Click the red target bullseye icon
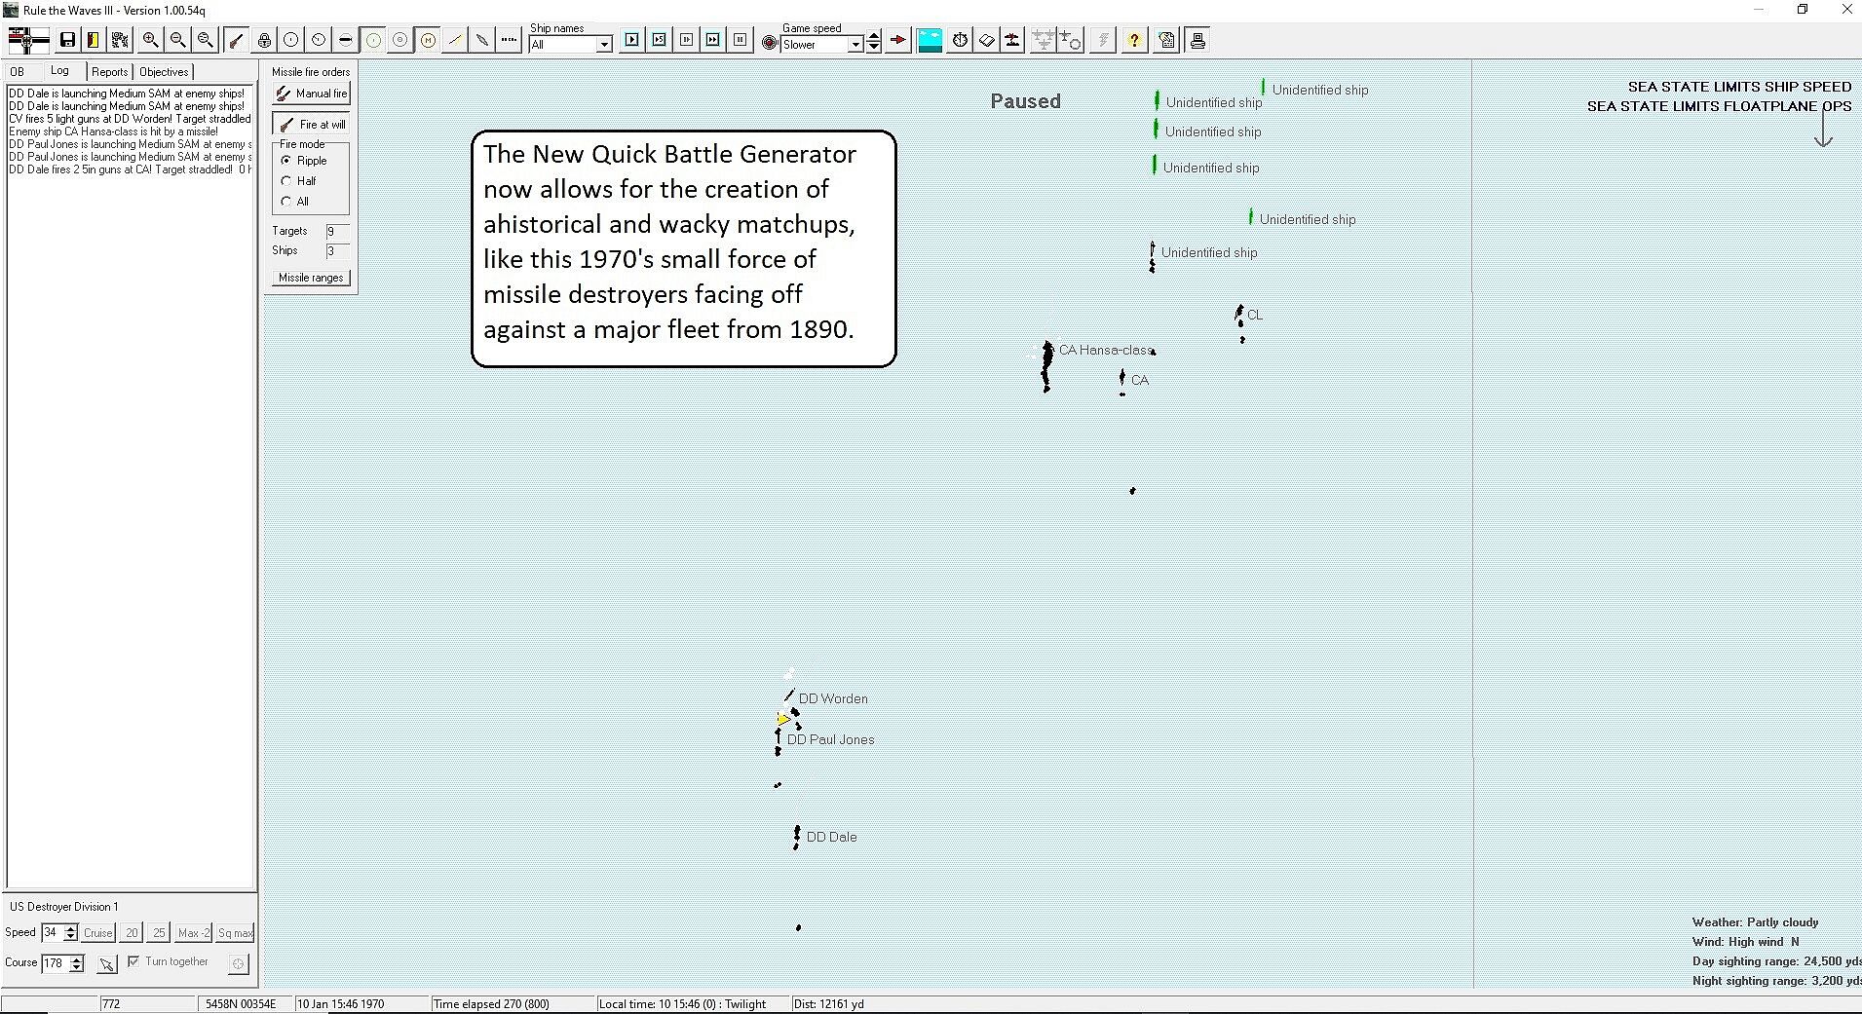This screenshot has height=1014, width=1862. pyautogui.click(x=770, y=43)
